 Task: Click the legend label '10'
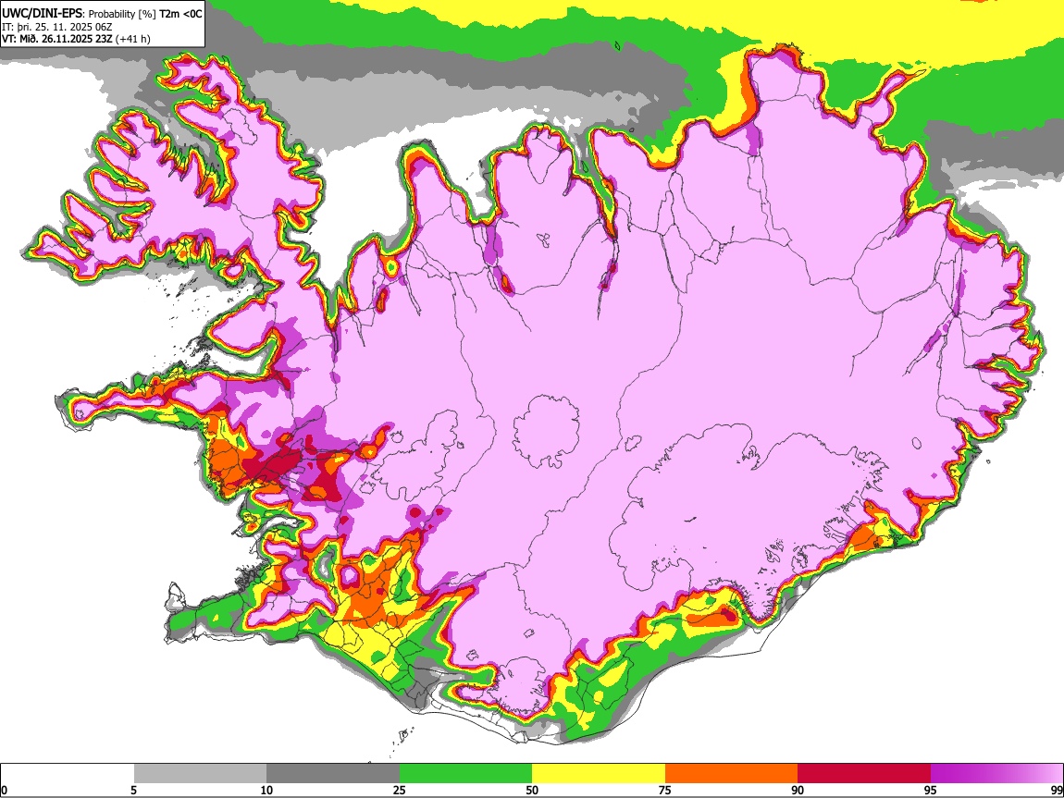pos(266,791)
